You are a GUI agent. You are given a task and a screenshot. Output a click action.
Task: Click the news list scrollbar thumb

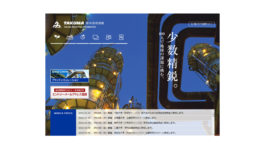[x=213, y=115]
